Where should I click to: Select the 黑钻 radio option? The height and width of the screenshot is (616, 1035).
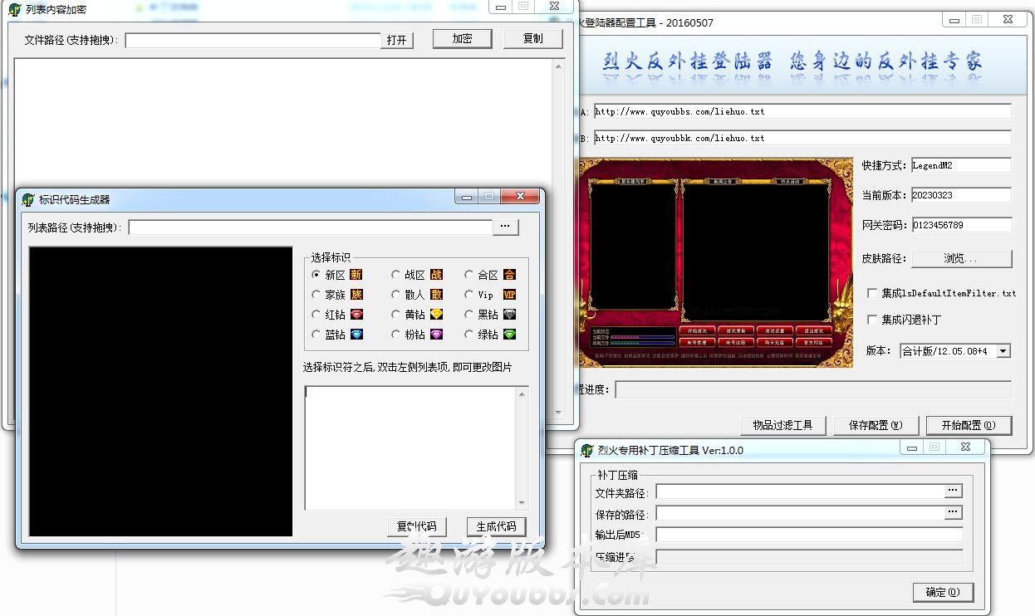[x=469, y=315]
